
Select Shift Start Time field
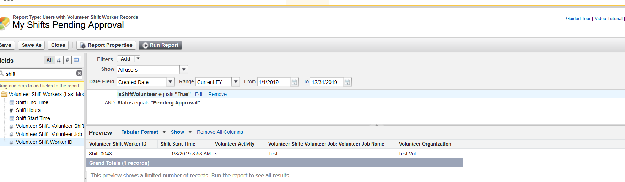(x=33, y=118)
